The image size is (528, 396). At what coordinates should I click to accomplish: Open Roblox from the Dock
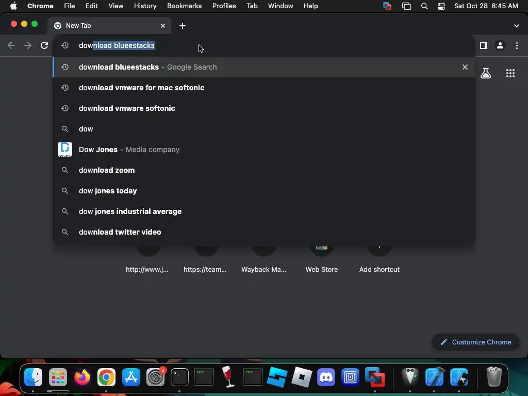(x=301, y=377)
